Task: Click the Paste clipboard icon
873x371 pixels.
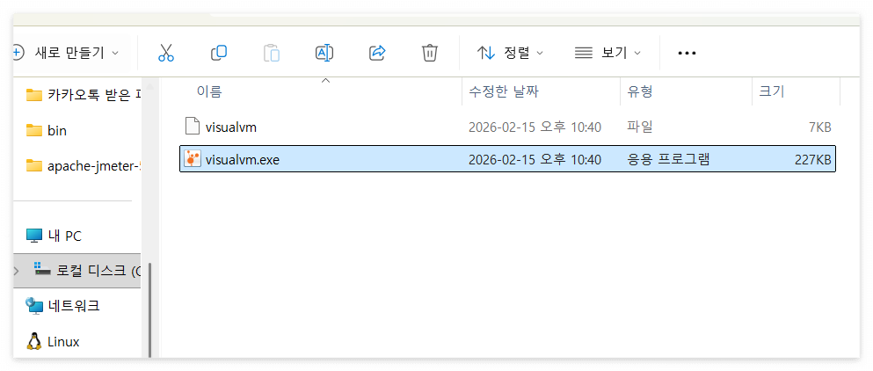Action: coord(271,53)
